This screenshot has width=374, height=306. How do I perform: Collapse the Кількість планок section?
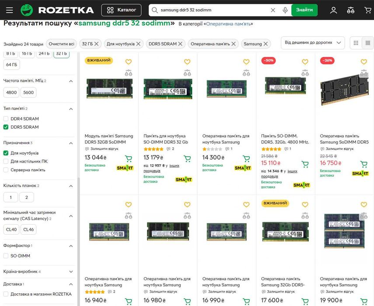click(71, 186)
